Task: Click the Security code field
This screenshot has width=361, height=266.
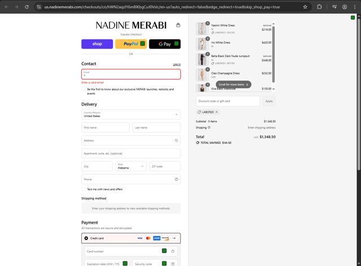Action: tap(155, 264)
